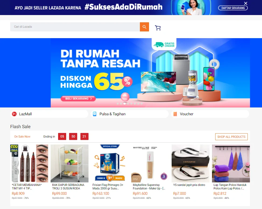Viewport: 262px width, 209px height.
Task: Select the On Sale Now tab
Action: pyautogui.click(x=22, y=136)
